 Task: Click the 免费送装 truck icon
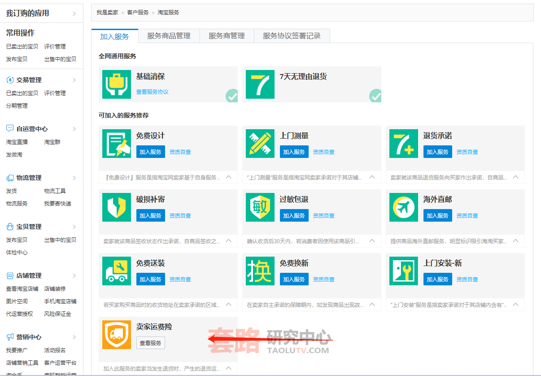[x=117, y=271]
